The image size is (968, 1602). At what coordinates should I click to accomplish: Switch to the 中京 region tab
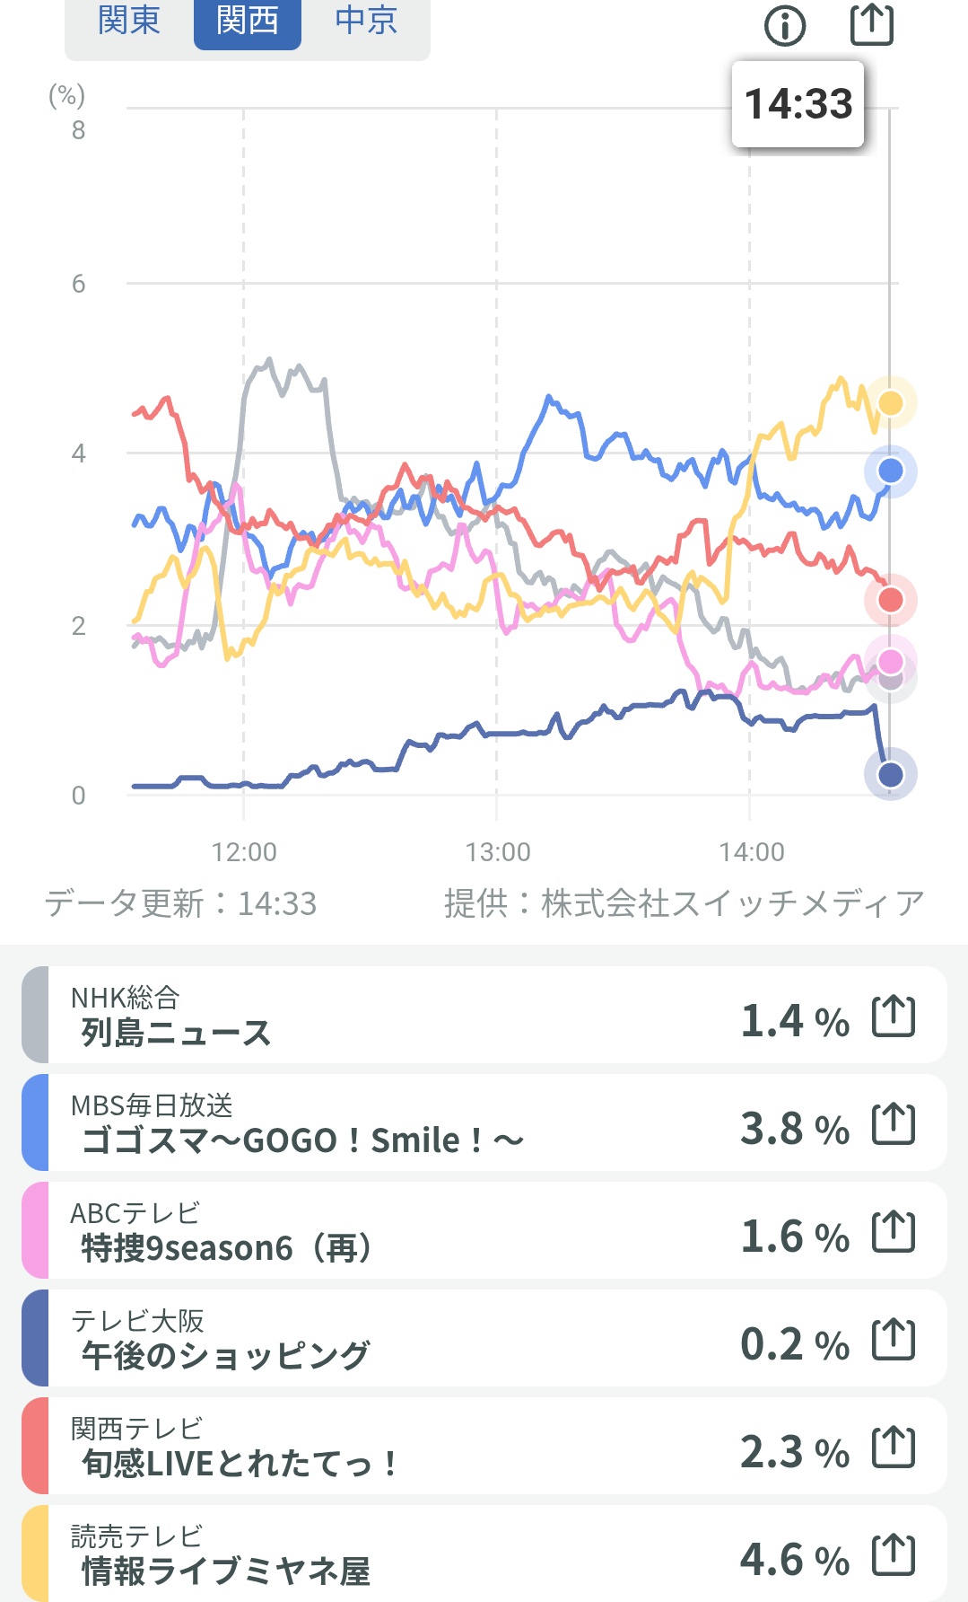(x=366, y=21)
